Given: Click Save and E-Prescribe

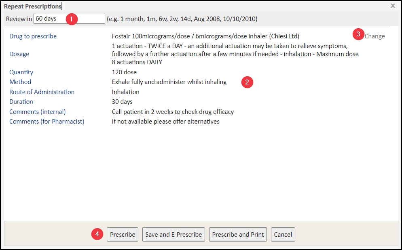Looking at the screenshot, I should 173,235.
